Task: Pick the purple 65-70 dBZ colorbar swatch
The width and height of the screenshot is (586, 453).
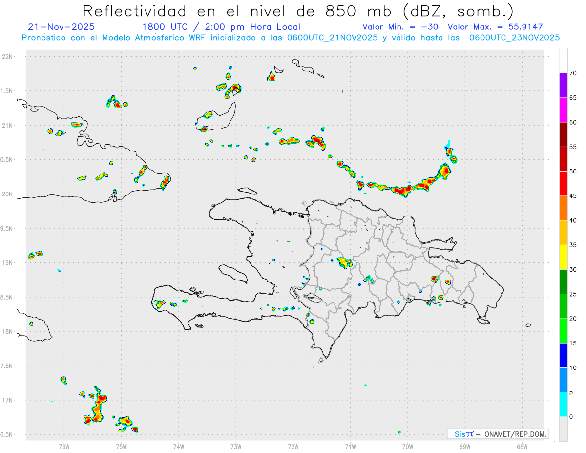Action: [563, 85]
